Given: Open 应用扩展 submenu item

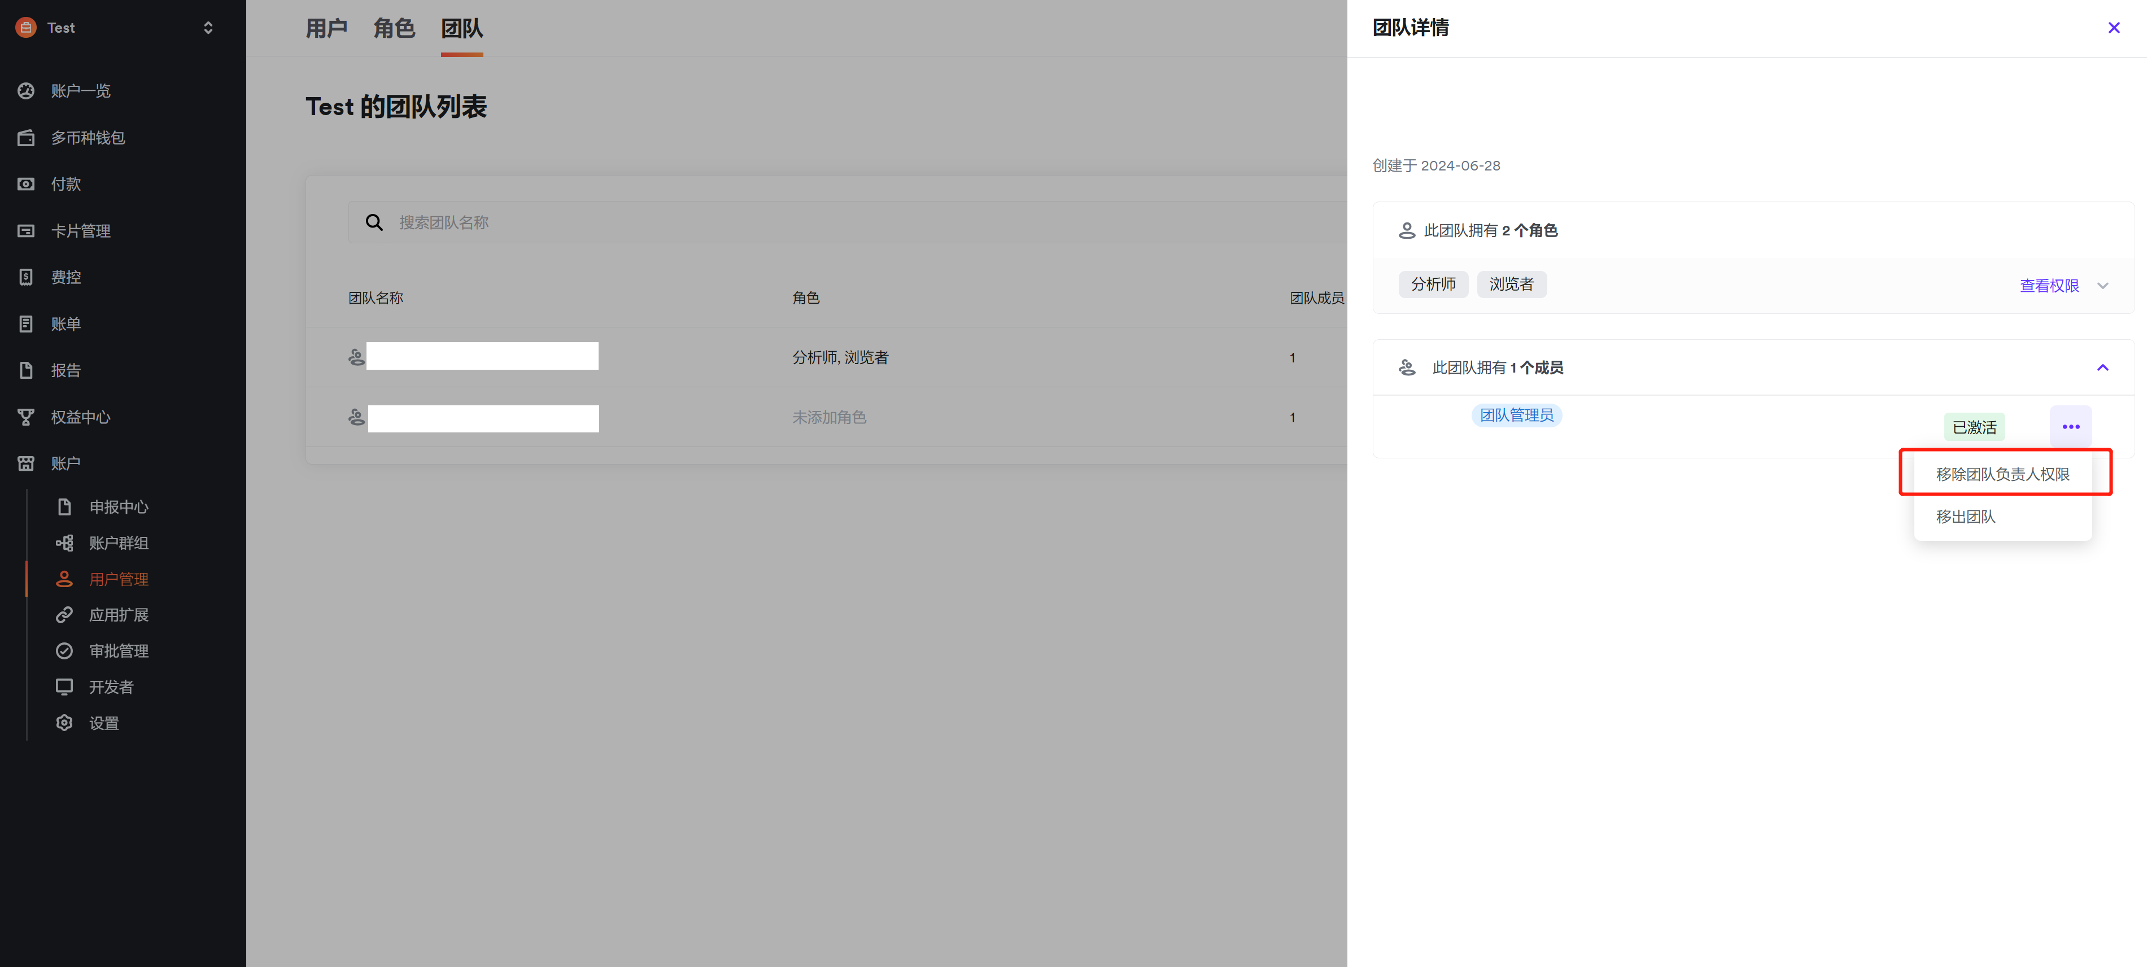Looking at the screenshot, I should (x=119, y=615).
